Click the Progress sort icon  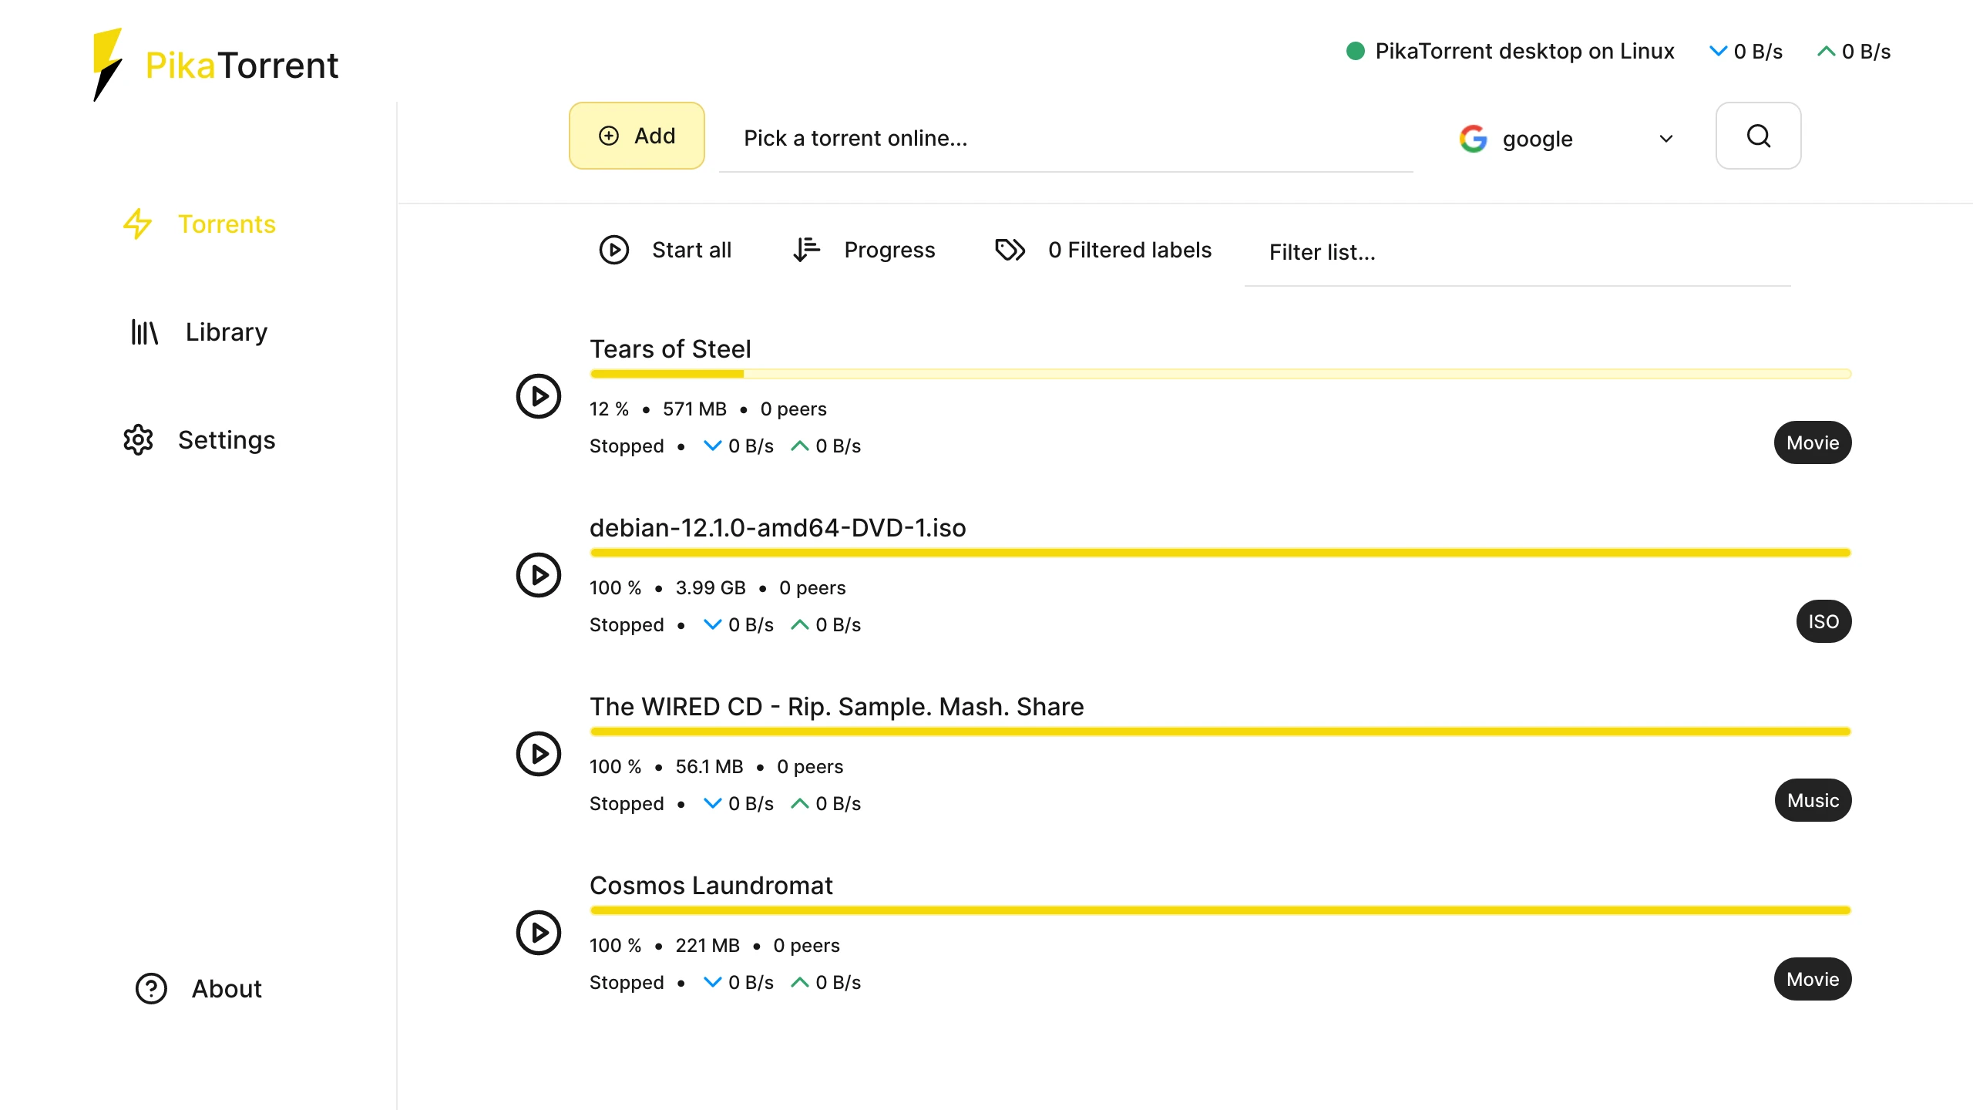808,250
